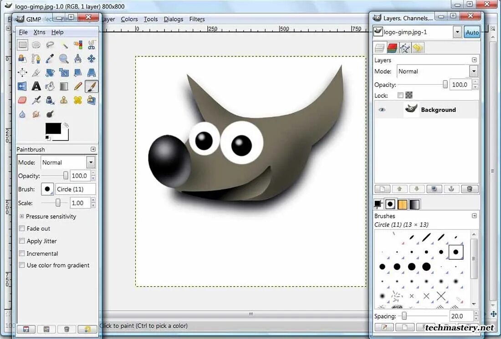
Task: Switch to the Undo History tab
Action: coord(418,48)
